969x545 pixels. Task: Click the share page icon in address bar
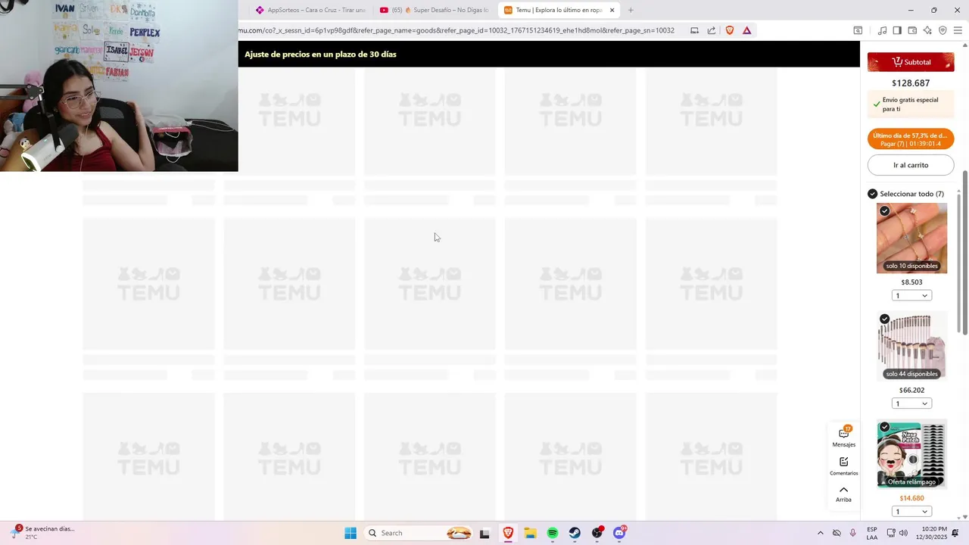(x=712, y=30)
